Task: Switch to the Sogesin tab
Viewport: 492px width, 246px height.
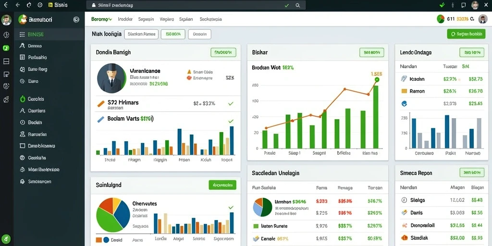Action: coord(146,19)
